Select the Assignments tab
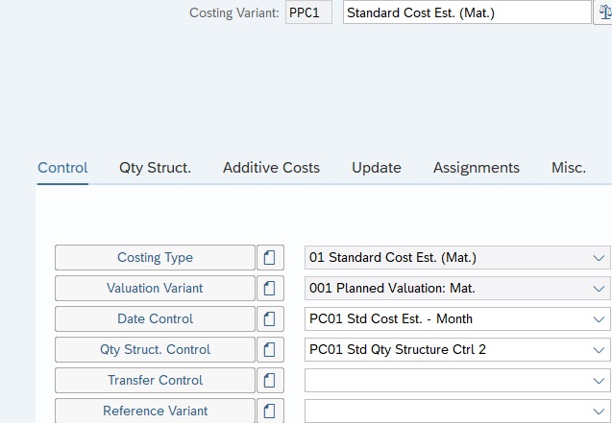 [x=477, y=168]
